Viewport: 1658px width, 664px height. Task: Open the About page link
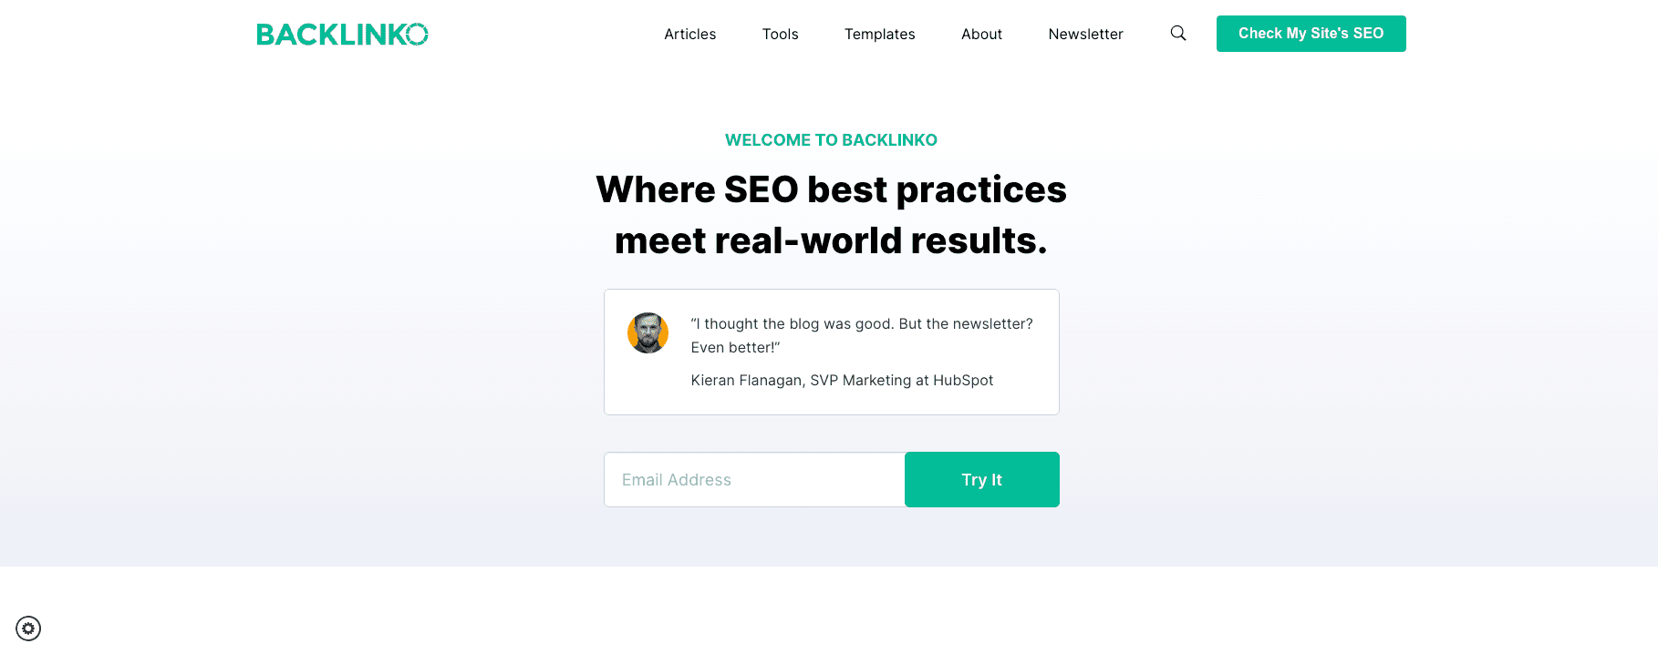(x=981, y=35)
